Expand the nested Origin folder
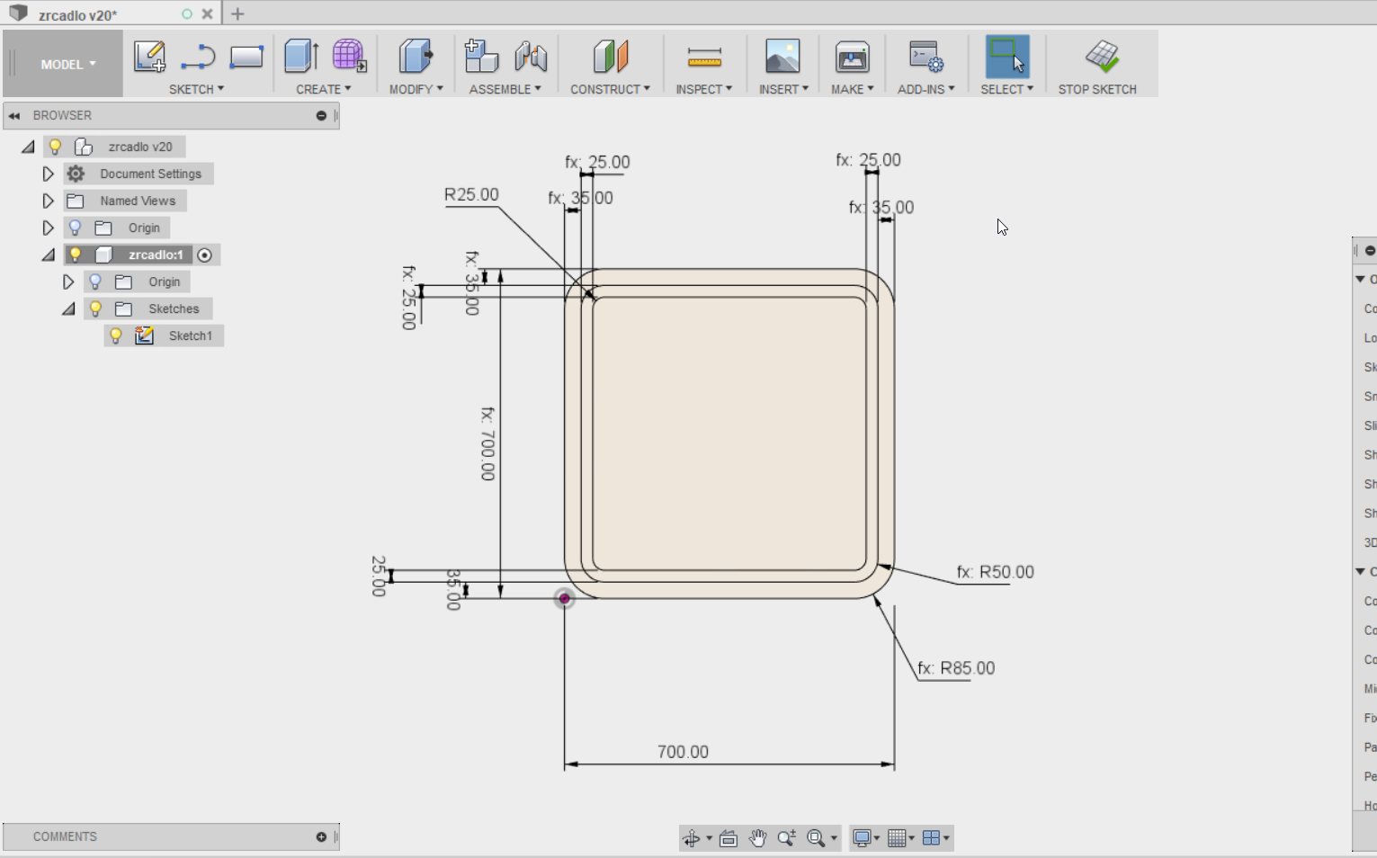 click(68, 282)
